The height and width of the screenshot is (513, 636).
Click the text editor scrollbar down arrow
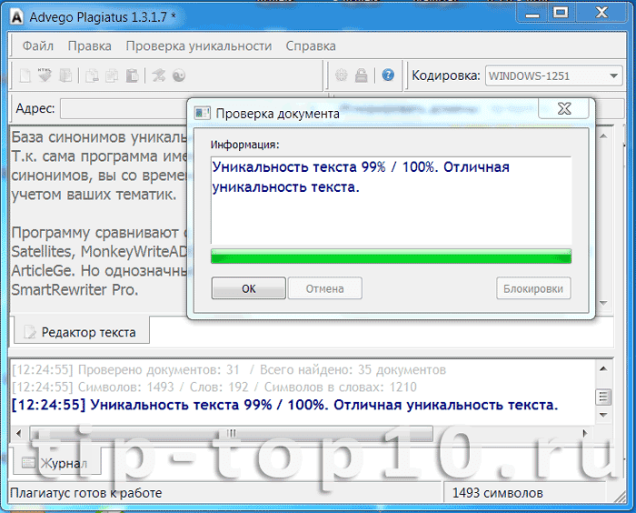click(603, 303)
